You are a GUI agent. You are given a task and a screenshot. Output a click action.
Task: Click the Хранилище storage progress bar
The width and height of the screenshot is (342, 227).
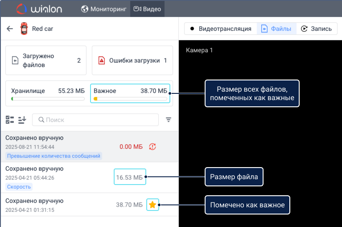48,99
